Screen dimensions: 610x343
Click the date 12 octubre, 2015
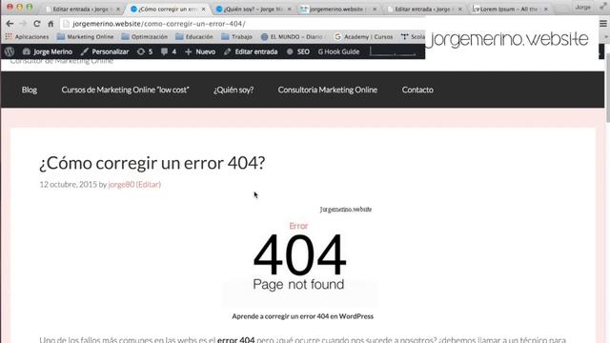pyautogui.click(x=68, y=184)
